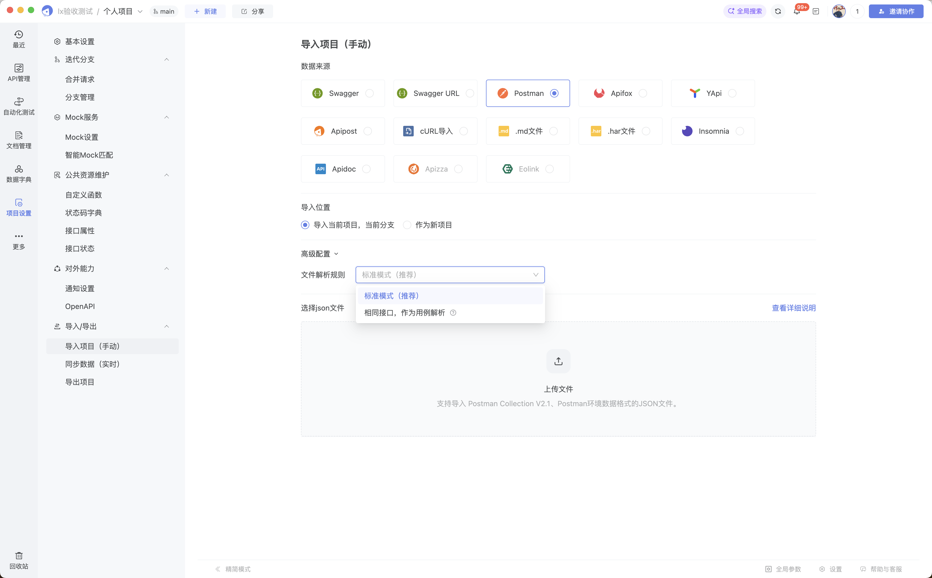The height and width of the screenshot is (578, 932).
Task: Select the .md文件 data source radio
Action: (x=553, y=131)
